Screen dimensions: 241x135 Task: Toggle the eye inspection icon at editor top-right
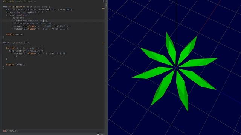tap(103, 1)
